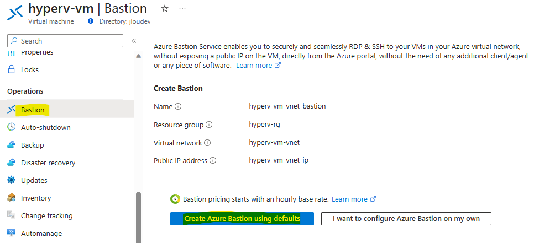Click the Virtual machine subtitle
Screen dimensions: 555x243
(51, 21)
